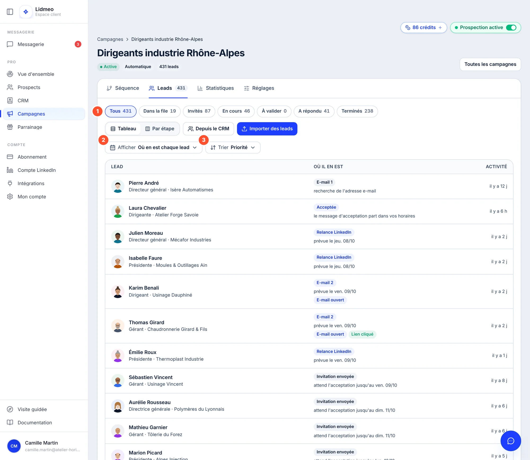Switch to the Réglages tab
The width and height of the screenshot is (530, 460).
(259, 88)
